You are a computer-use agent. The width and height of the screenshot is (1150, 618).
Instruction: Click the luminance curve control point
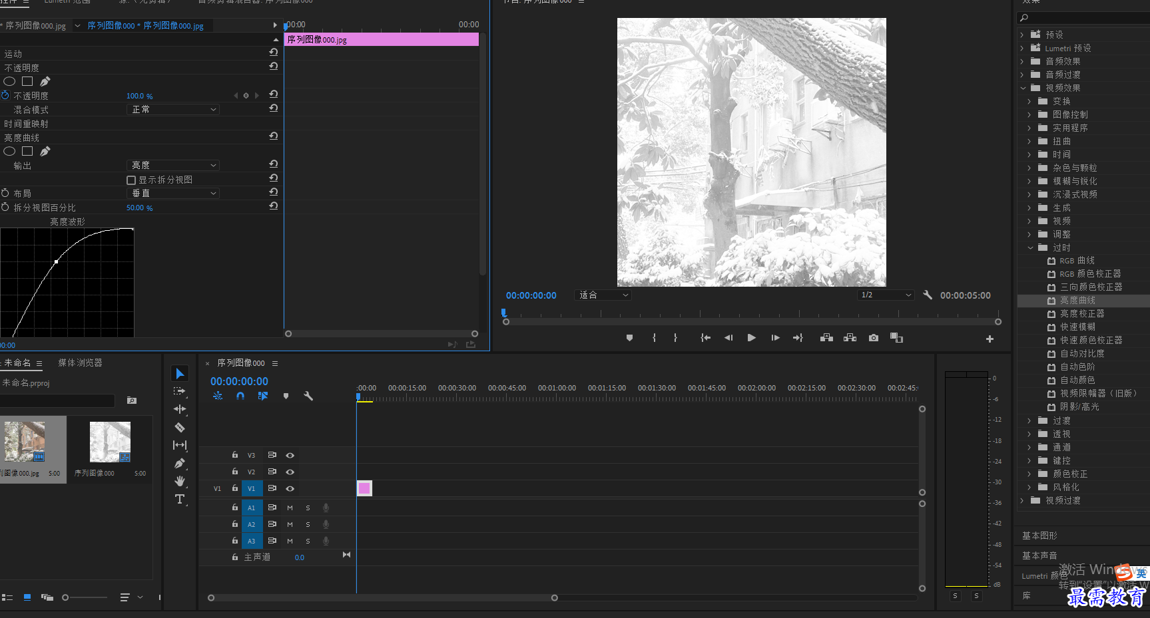(56, 261)
